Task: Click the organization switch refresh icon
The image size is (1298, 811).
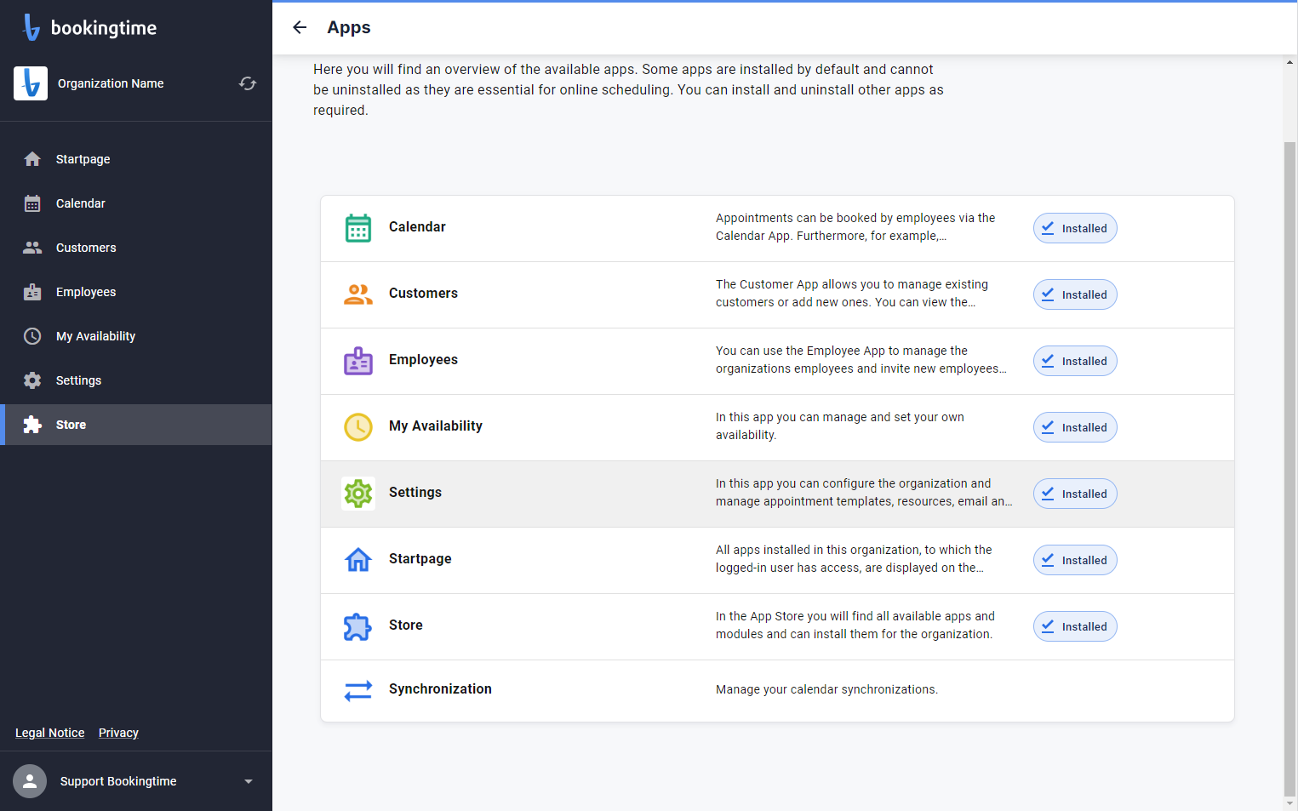Action: tap(248, 83)
